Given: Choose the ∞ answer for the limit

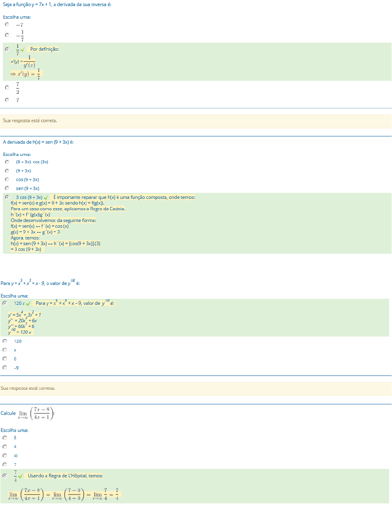Looking at the screenshot, I should (x=5, y=456).
